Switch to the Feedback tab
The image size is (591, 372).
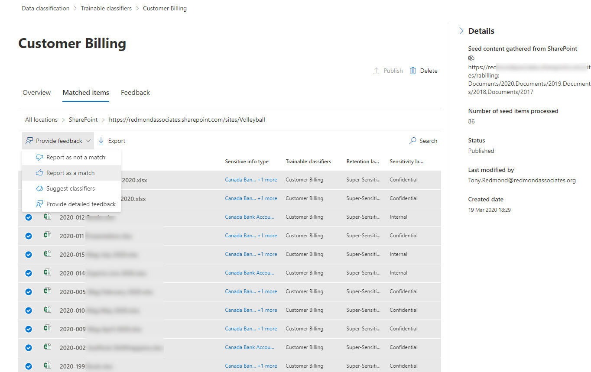[x=135, y=92]
